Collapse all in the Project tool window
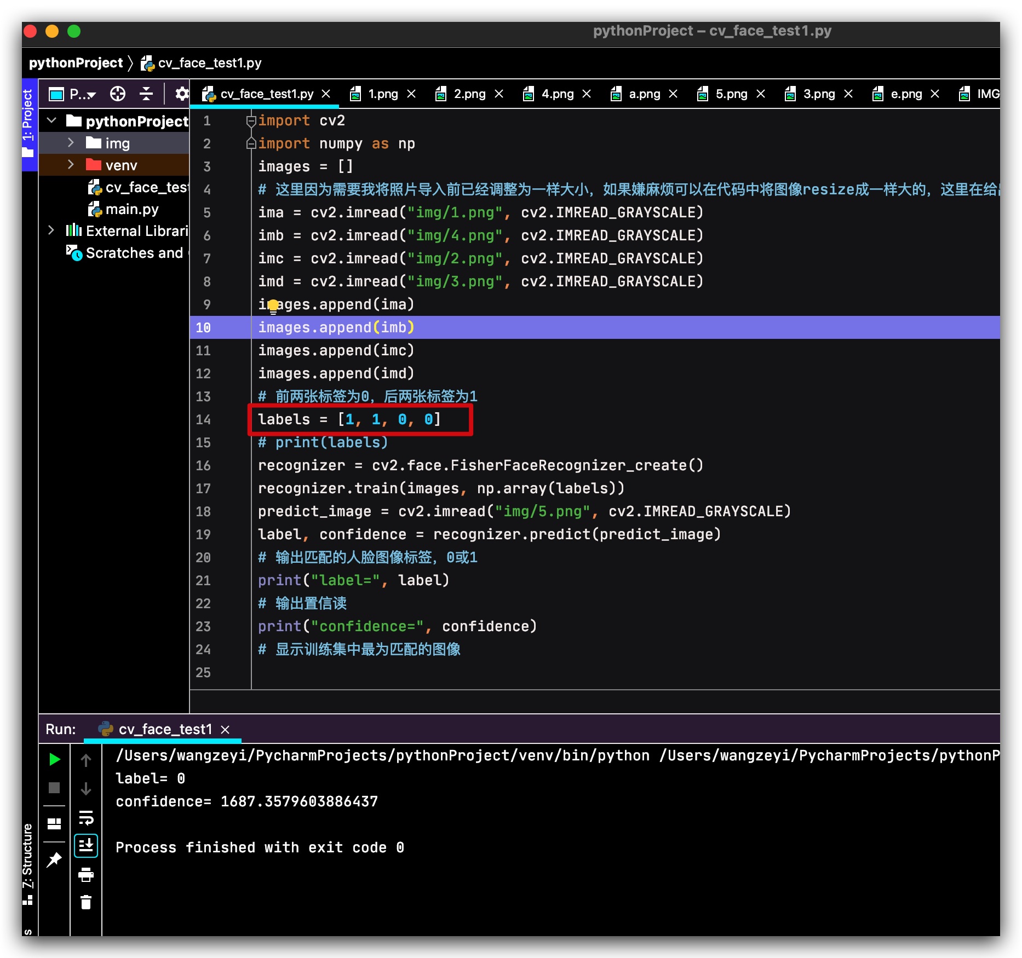Image resolution: width=1022 pixels, height=958 pixels. pyautogui.click(x=146, y=94)
